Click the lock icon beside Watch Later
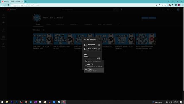This screenshot has height=104, width=184. [99, 45]
